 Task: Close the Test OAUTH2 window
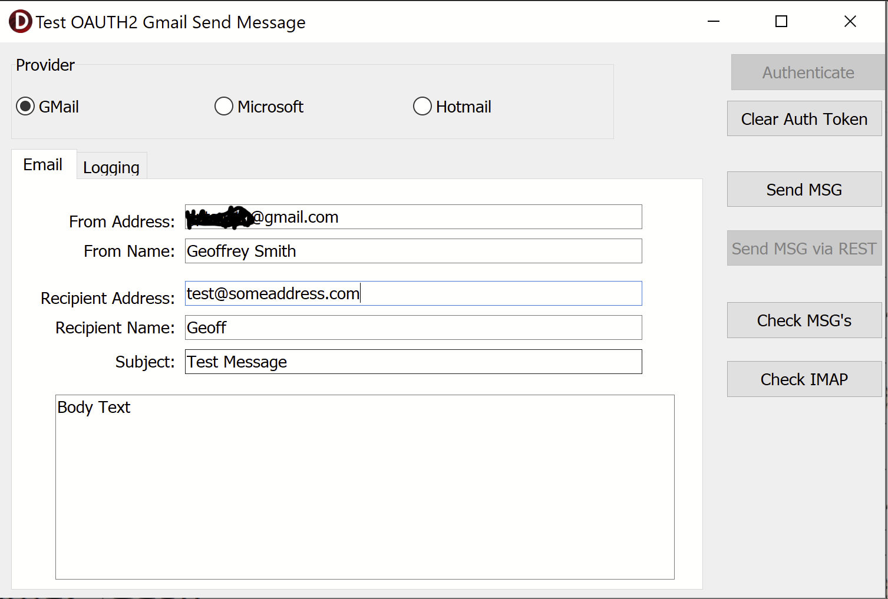point(850,22)
